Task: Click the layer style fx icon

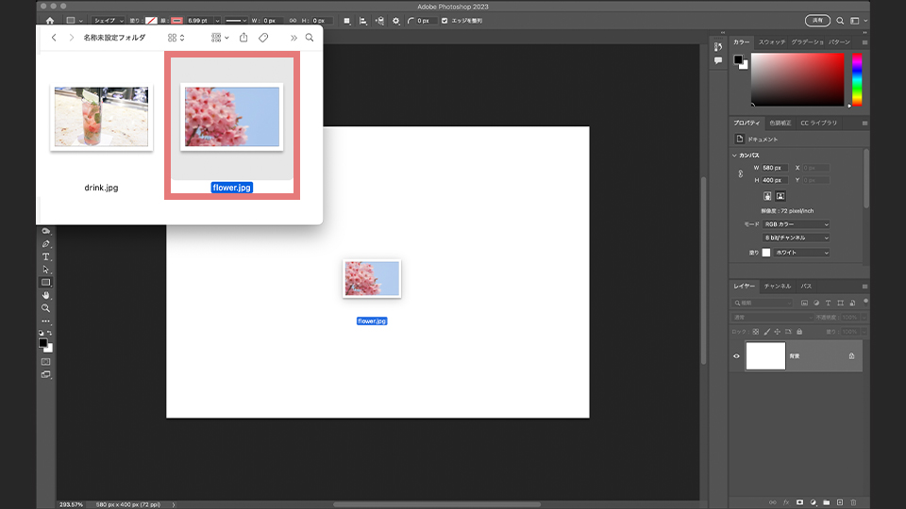Action: (x=786, y=502)
